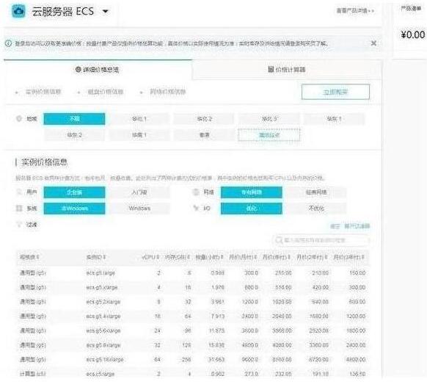Sort by the 月价(2年付) column
Viewport: 427px width, 387px height.
312,257
